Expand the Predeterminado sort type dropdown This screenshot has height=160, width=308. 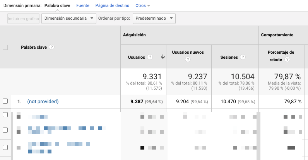pos(154,19)
